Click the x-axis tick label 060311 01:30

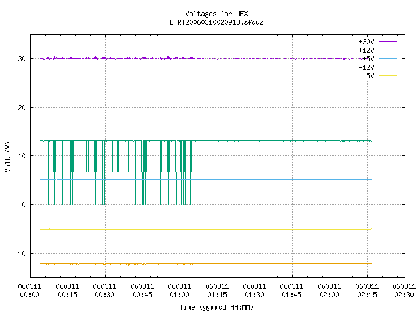[255, 291]
